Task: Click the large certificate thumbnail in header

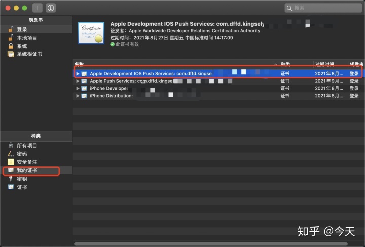Action: [91, 33]
